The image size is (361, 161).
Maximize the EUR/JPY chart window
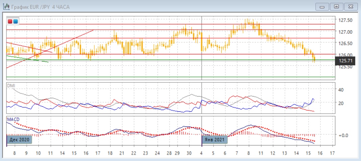point(336,6)
